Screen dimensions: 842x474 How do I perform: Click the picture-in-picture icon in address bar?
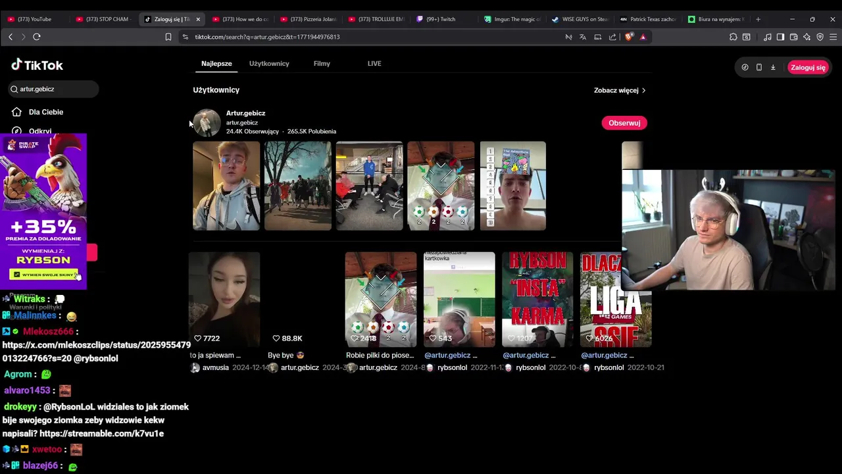pyautogui.click(x=598, y=37)
